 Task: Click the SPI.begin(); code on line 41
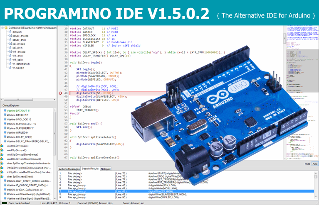(x=86, y=69)
